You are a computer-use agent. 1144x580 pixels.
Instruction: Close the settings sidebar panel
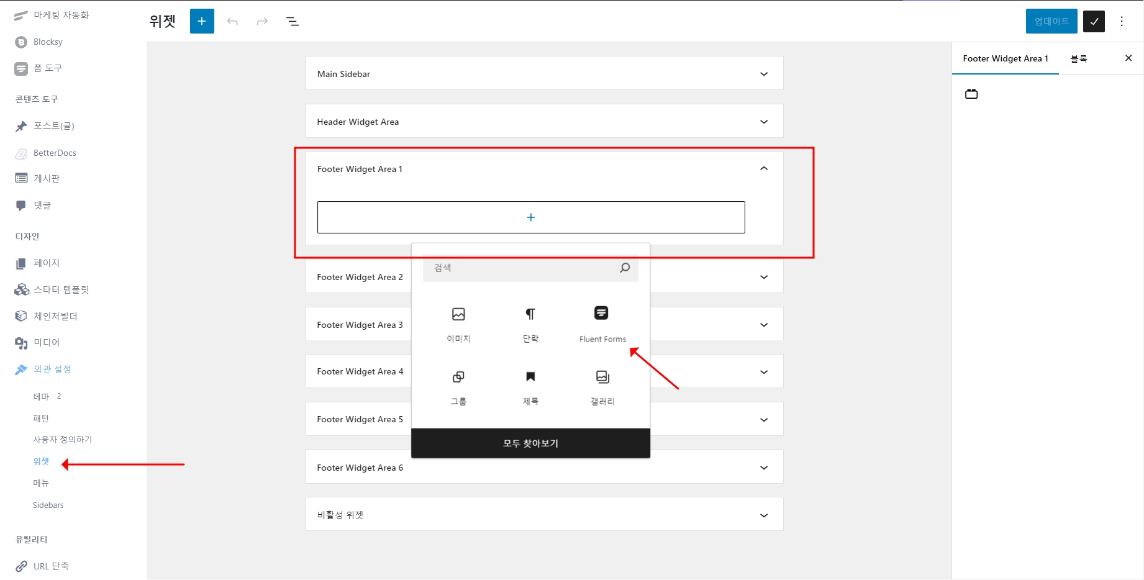point(1128,58)
